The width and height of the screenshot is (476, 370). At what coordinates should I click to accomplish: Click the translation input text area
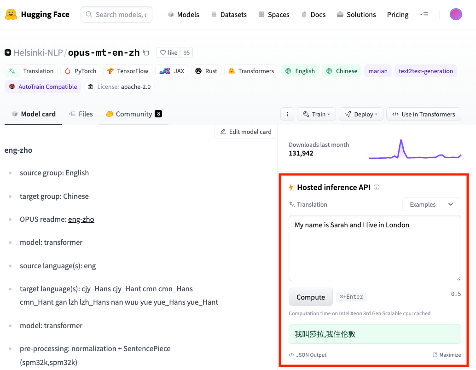pos(375,249)
